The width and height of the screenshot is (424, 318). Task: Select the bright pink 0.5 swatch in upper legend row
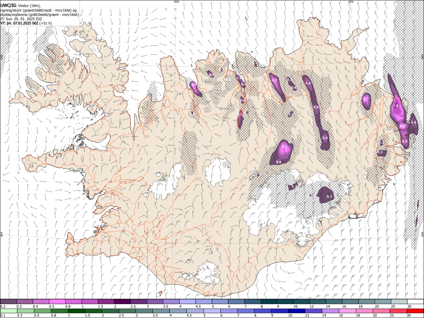[x=57, y=301]
